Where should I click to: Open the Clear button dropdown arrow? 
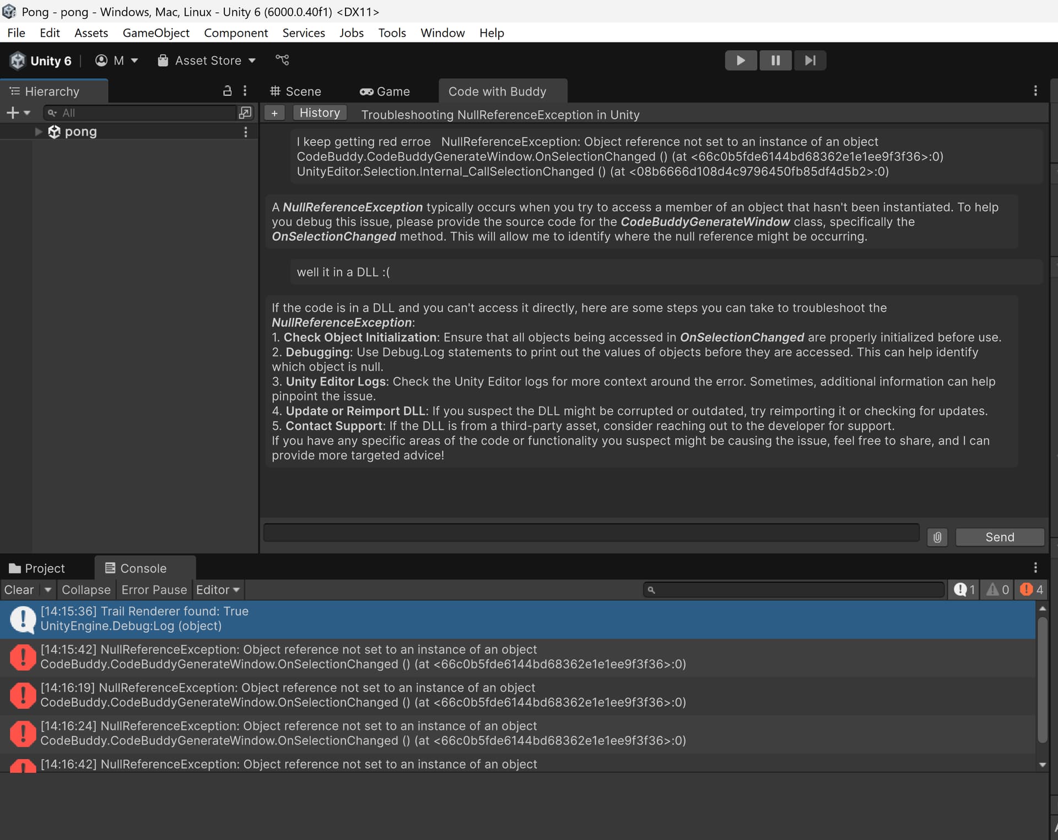tap(47, 589)
